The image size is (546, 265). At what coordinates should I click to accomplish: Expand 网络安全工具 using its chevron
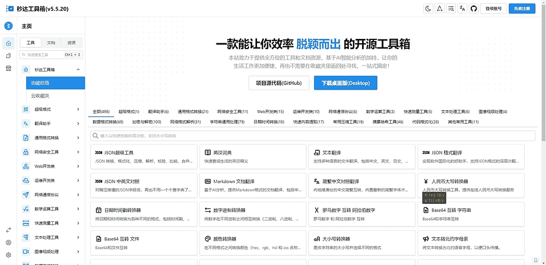(x=78, y=152)
